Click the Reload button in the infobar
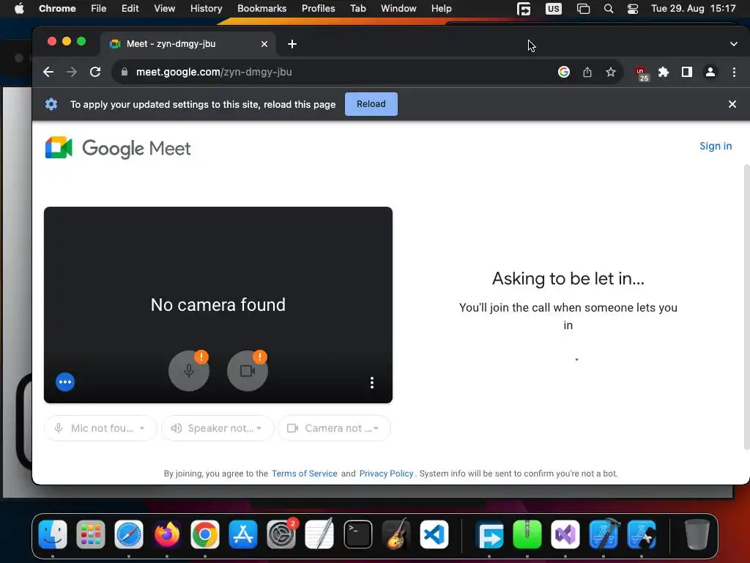 pos(371,104)
